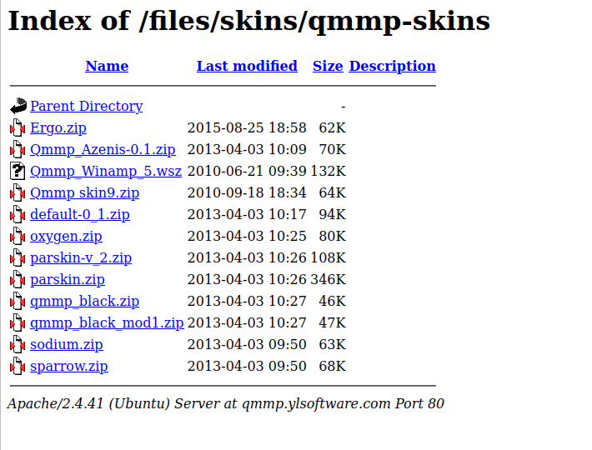Open the Qmmp skin9.zip link
The height and width of the screenshot is (450, 592).
[x=84, y=193]
